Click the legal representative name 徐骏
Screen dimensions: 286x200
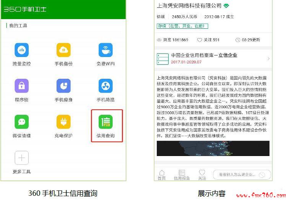(x=161, y=16)
